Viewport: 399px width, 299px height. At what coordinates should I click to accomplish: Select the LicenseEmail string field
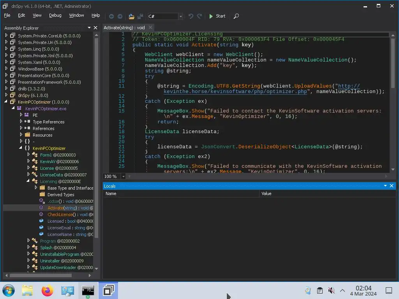[70, 227]
